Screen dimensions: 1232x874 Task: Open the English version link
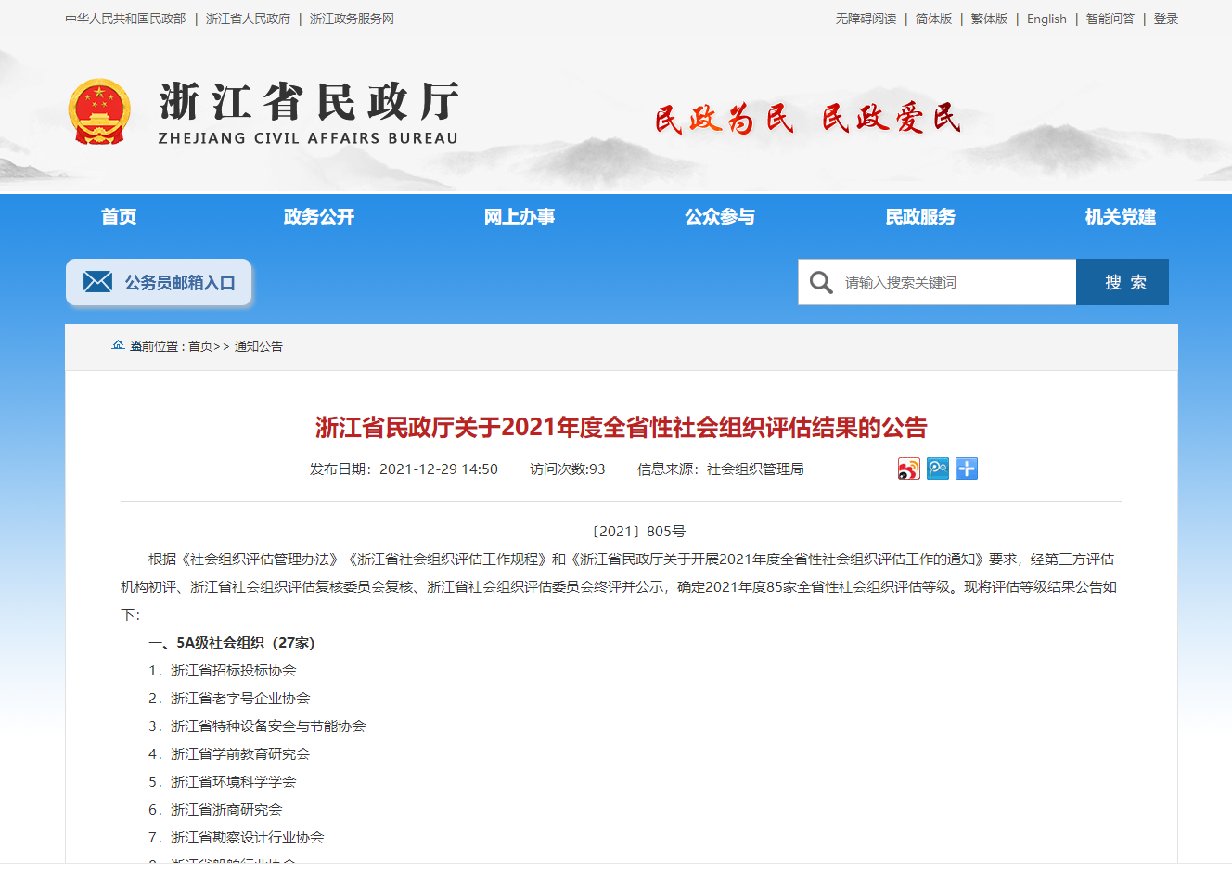coord(1046,19)
